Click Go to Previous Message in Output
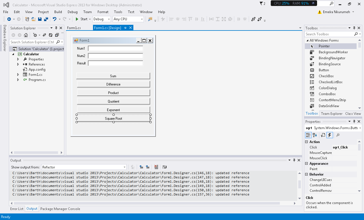 pyautogui.click(x=141, y=167)
